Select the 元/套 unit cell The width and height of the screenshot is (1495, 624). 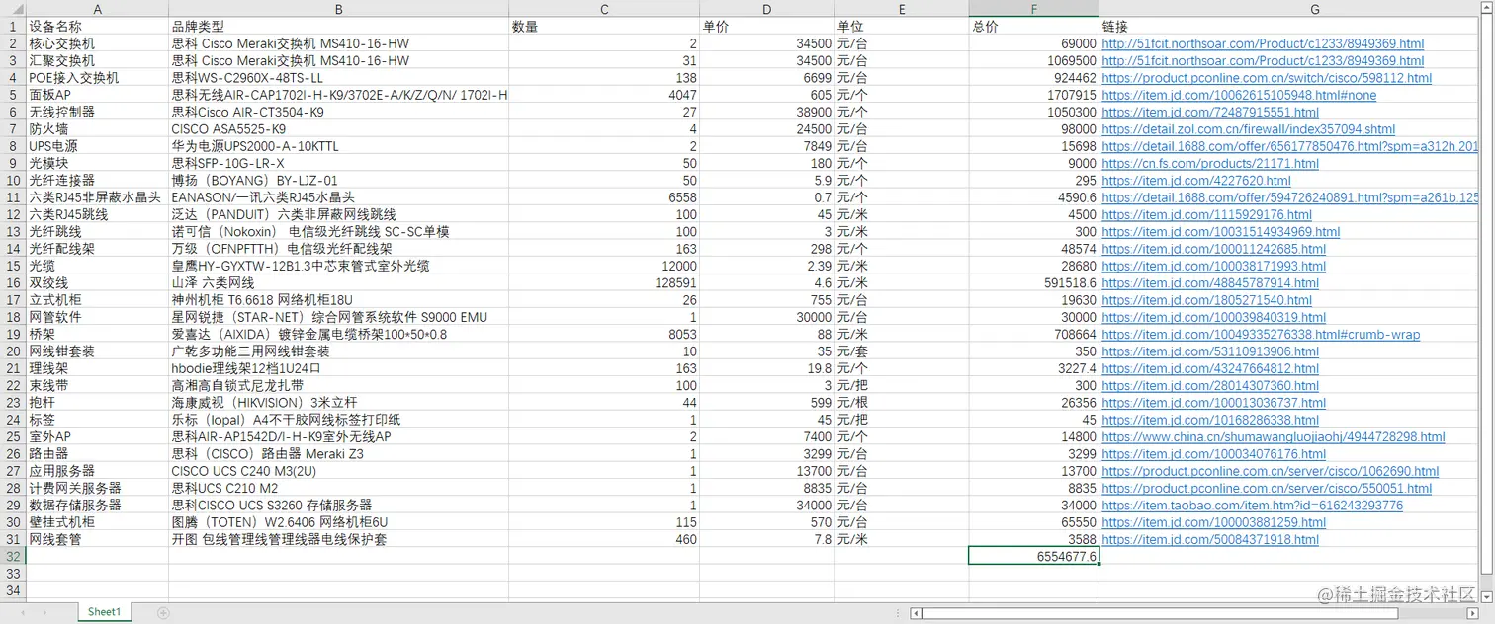coord(901,351)
